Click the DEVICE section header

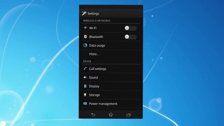click(x=87, y=62)
